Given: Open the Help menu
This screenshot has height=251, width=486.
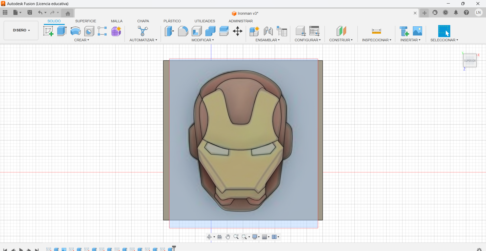Looking at the screenshot, I should pyautogui.click(x=467, y=12).
